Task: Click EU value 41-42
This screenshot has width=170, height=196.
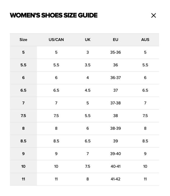Action: pyautogui.click(x=115, y=179)
